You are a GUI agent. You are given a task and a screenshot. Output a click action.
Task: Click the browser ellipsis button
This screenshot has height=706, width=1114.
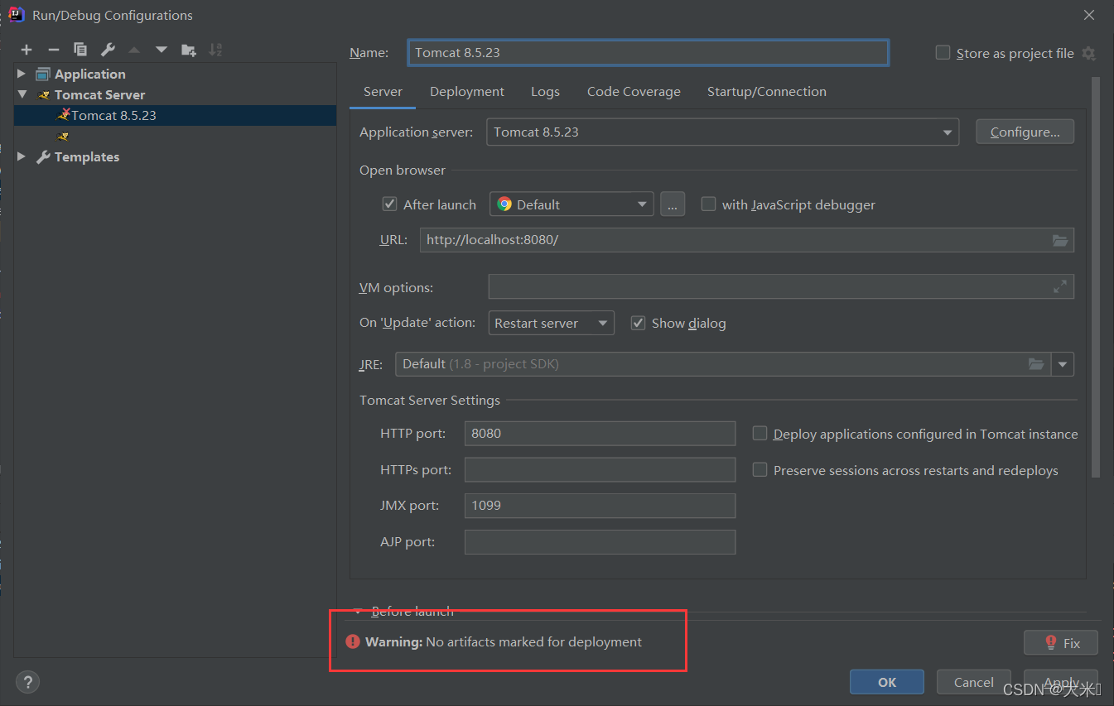pyautogui.click(x=673, y=204)
